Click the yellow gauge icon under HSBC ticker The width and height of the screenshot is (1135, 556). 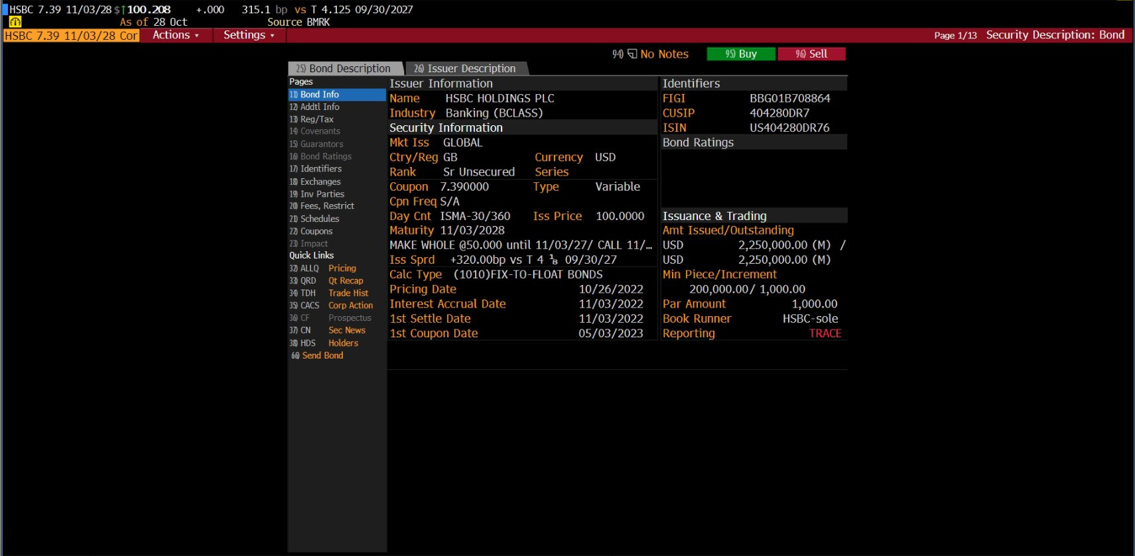15,22
